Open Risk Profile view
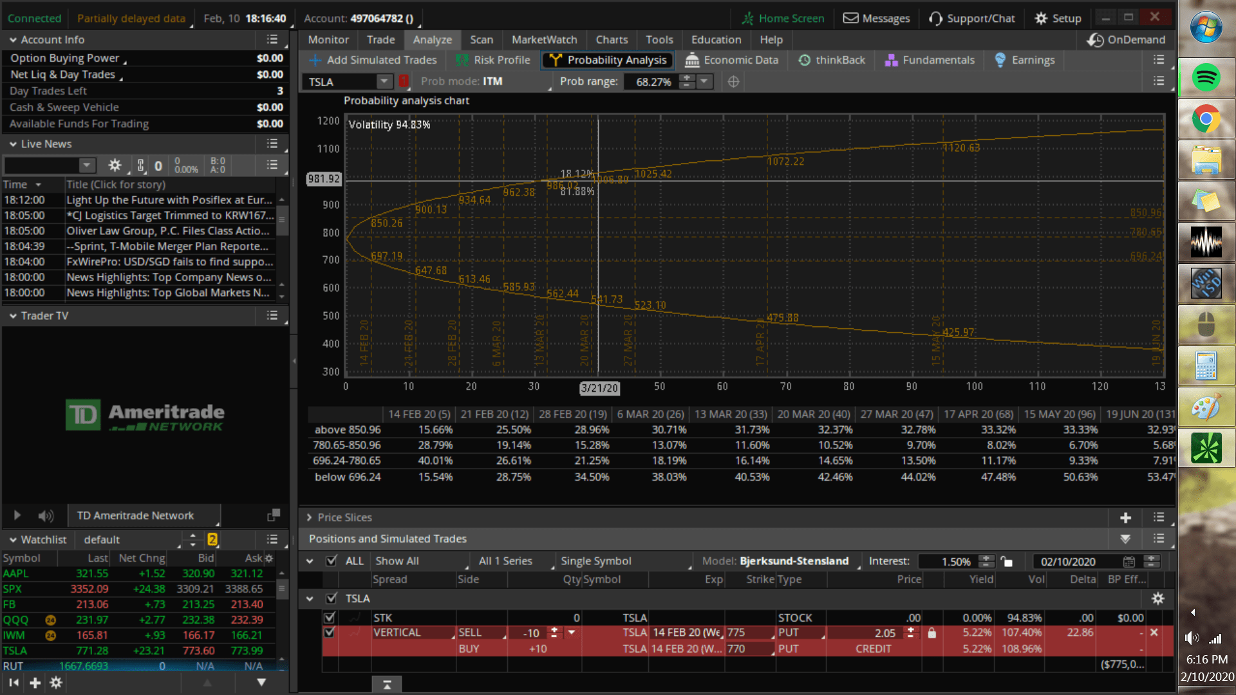This screenshot has width=1236, height=695. click(x=493, y=60)
